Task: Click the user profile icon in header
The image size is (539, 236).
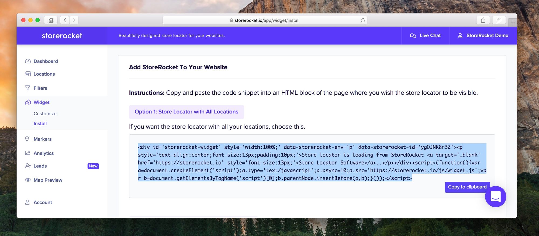Action: coord(460,35)
